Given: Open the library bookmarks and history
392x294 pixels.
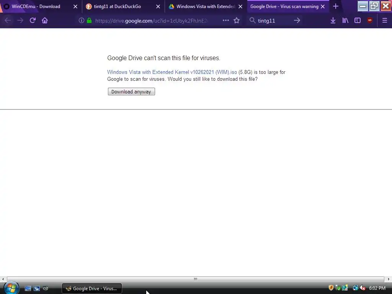Looking at the screenshot, I should tap(345, 21).
